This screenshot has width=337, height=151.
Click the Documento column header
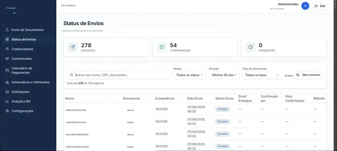[x=131, y=99]
